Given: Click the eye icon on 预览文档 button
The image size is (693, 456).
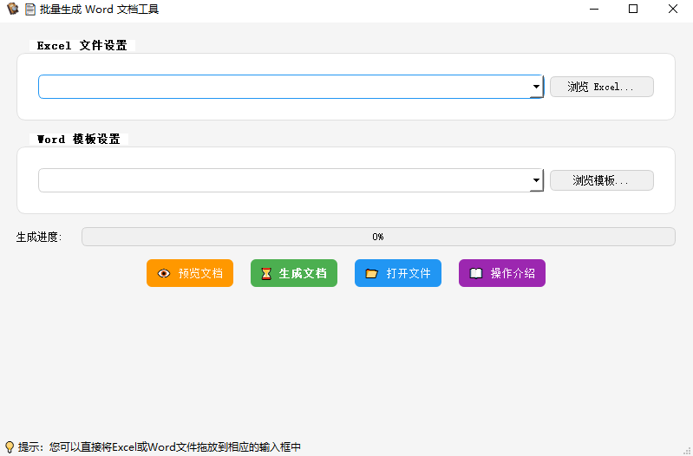Looking at the screenshot, I should pos(164,273).
